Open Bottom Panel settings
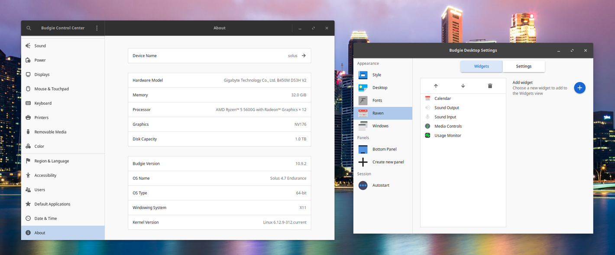 (x=383, y=149)
